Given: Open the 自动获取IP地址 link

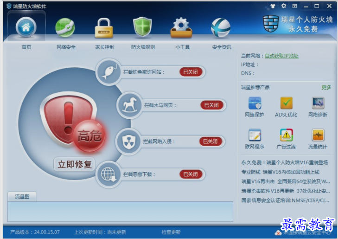Looking at the screenshot, I should 281,56.
